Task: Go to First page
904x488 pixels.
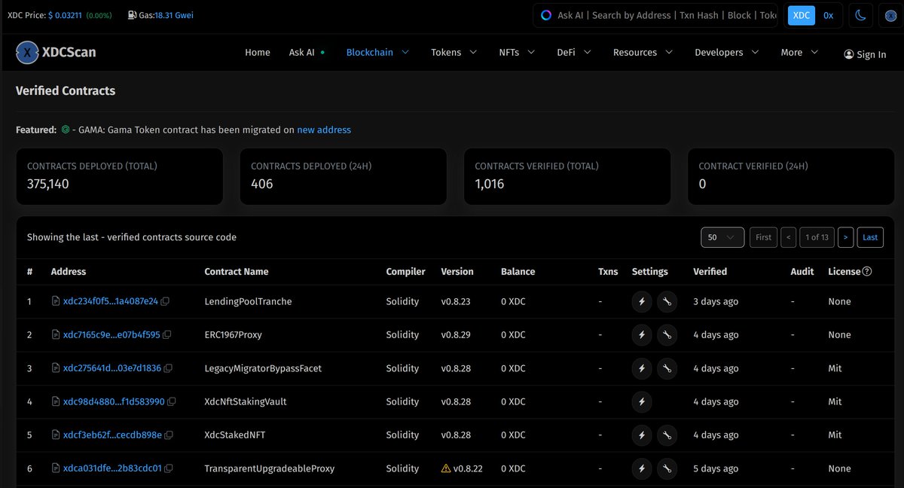Action: (x=763, y=237)
